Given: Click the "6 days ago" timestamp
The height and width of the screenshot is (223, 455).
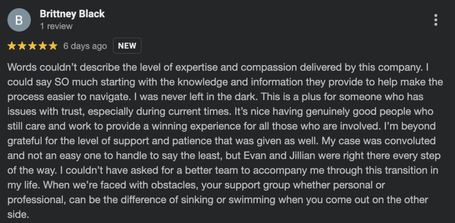Looking at the screenshot, I should [x=85, y=46].
